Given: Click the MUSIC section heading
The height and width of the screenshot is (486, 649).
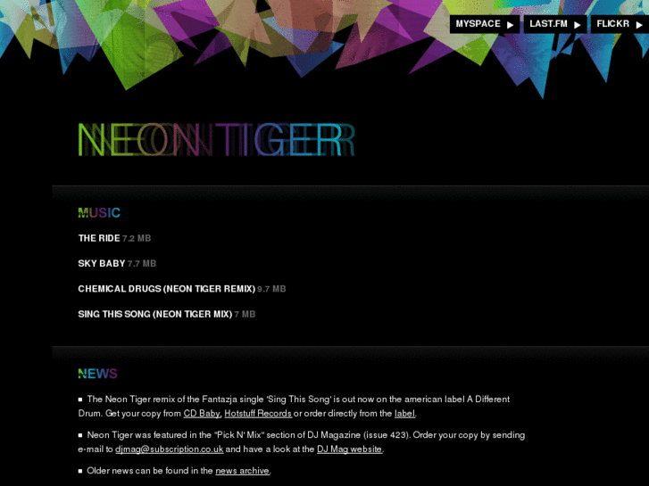Looking at the screenshot, I should (x=99, y=213).
